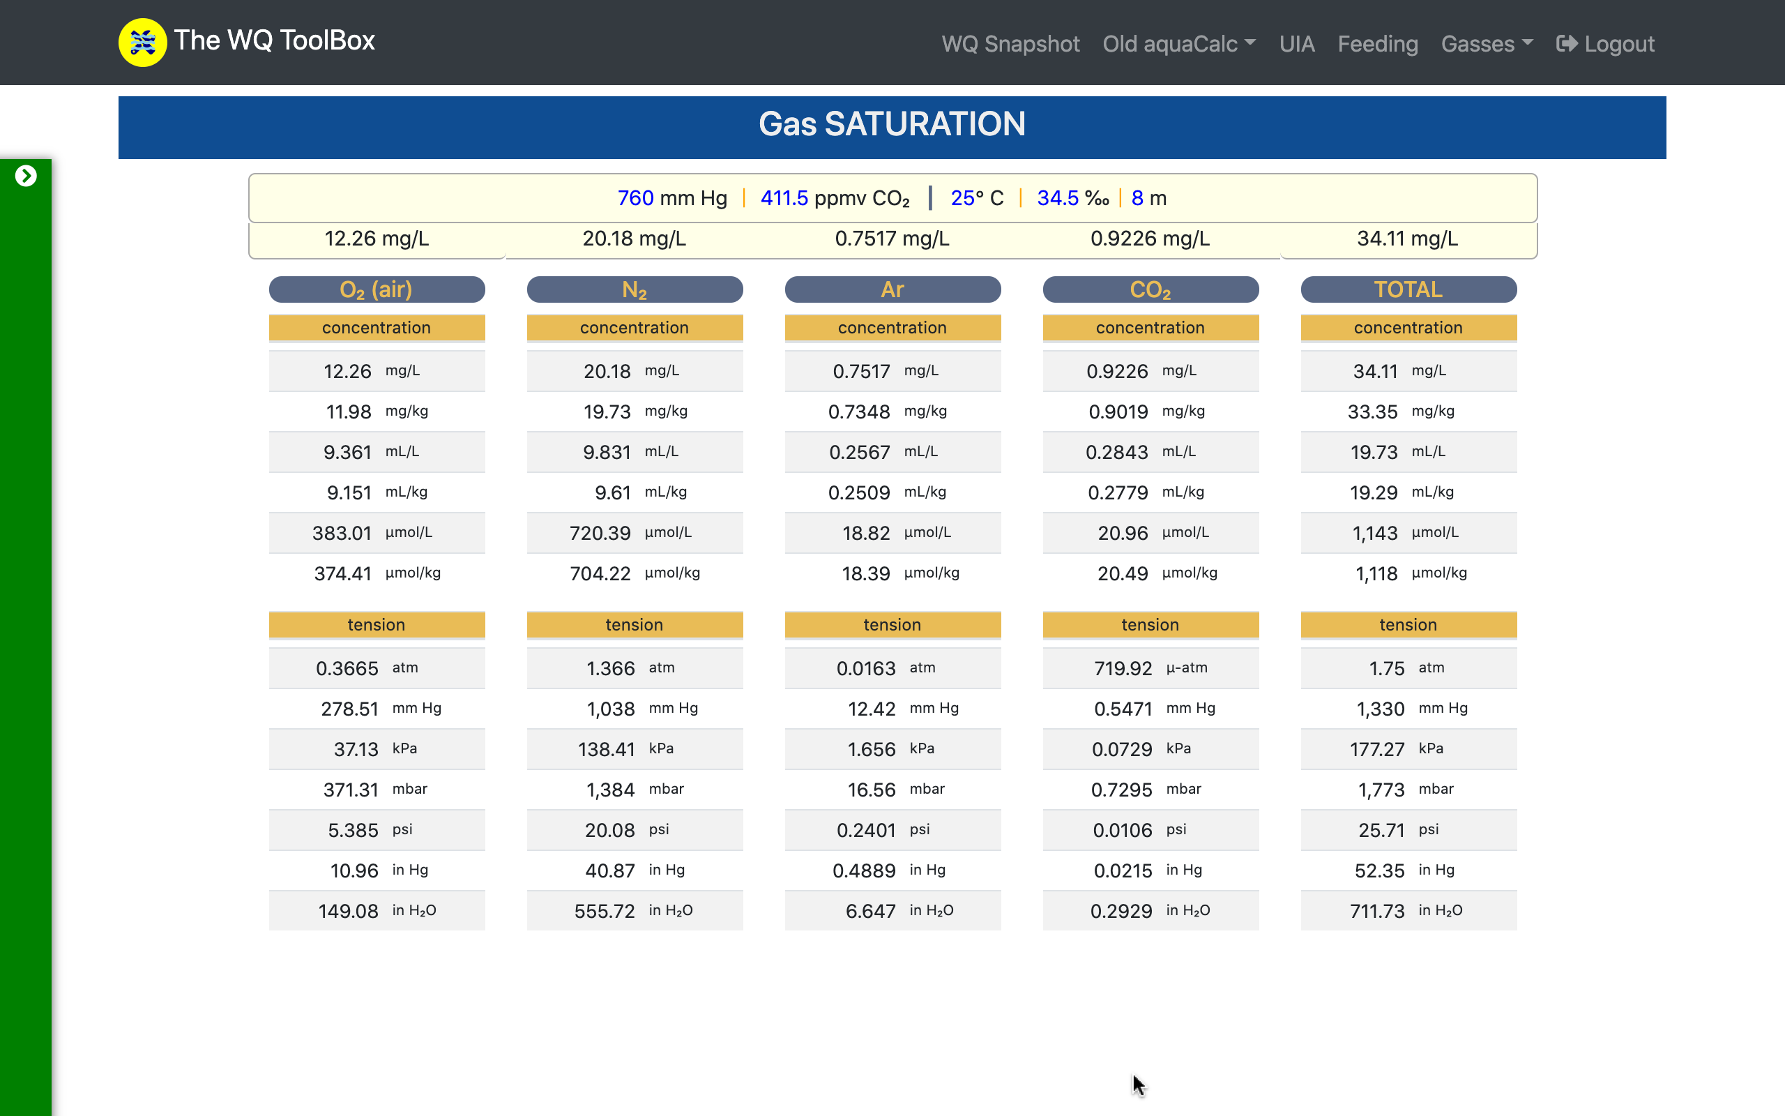Click the Logout exit icon
This screenshot has height=1116, width=1785.
(x=1567, y=43)
